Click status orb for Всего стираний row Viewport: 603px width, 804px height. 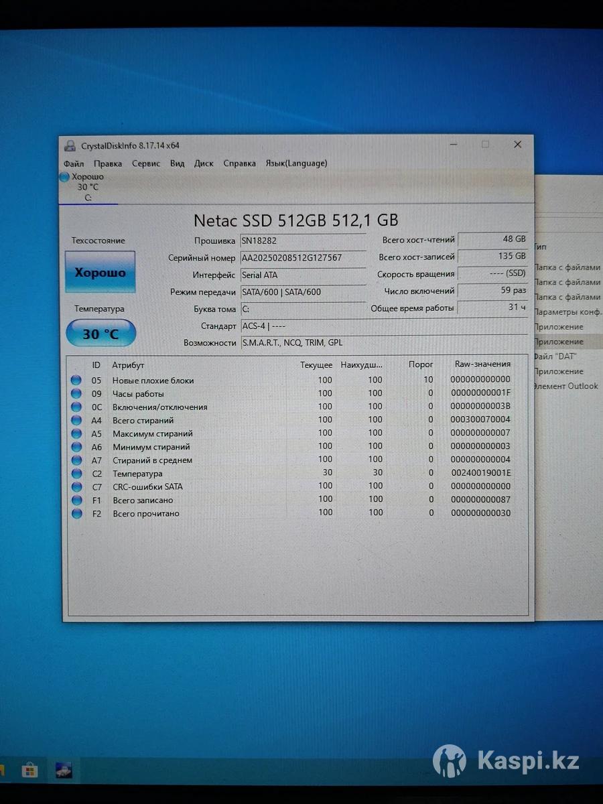pyautogui.click(x=76, y=421)
